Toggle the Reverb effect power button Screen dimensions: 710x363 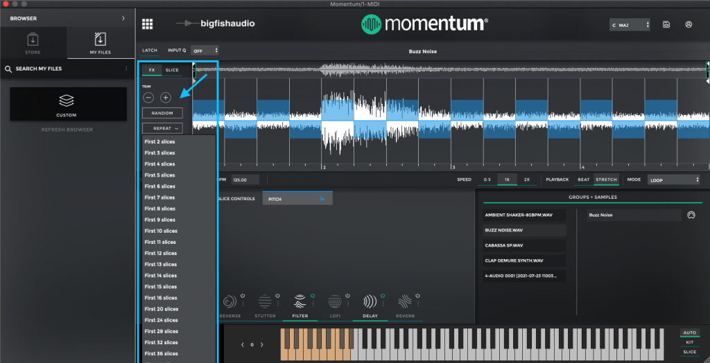pos(418,296)
